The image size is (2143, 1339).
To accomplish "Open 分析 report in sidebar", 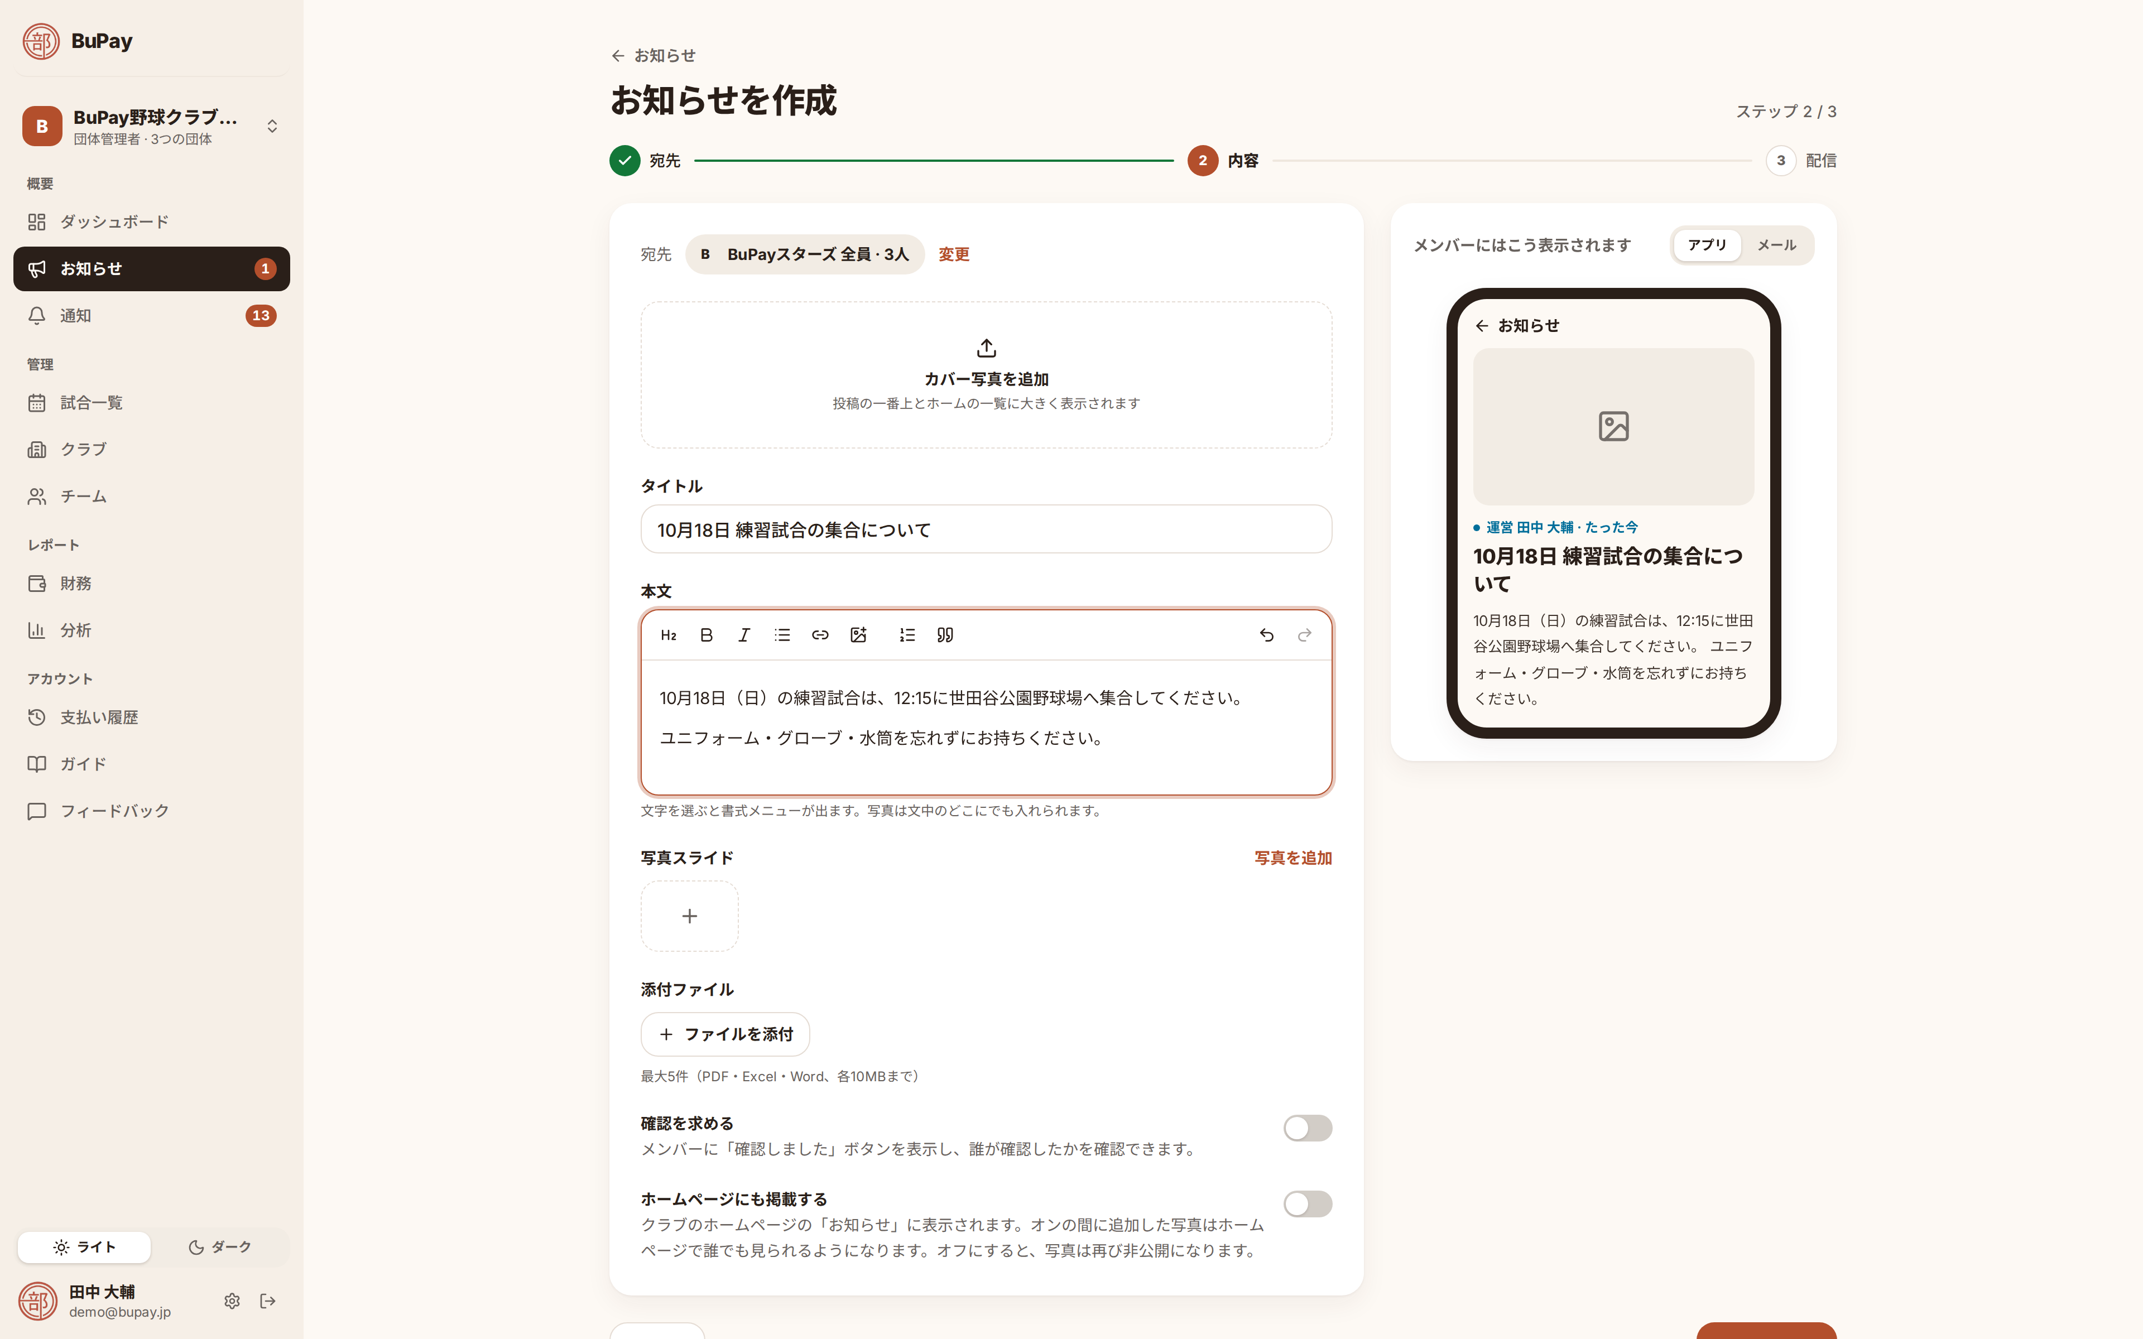I will pyautogui.click(x=151, y=630).
